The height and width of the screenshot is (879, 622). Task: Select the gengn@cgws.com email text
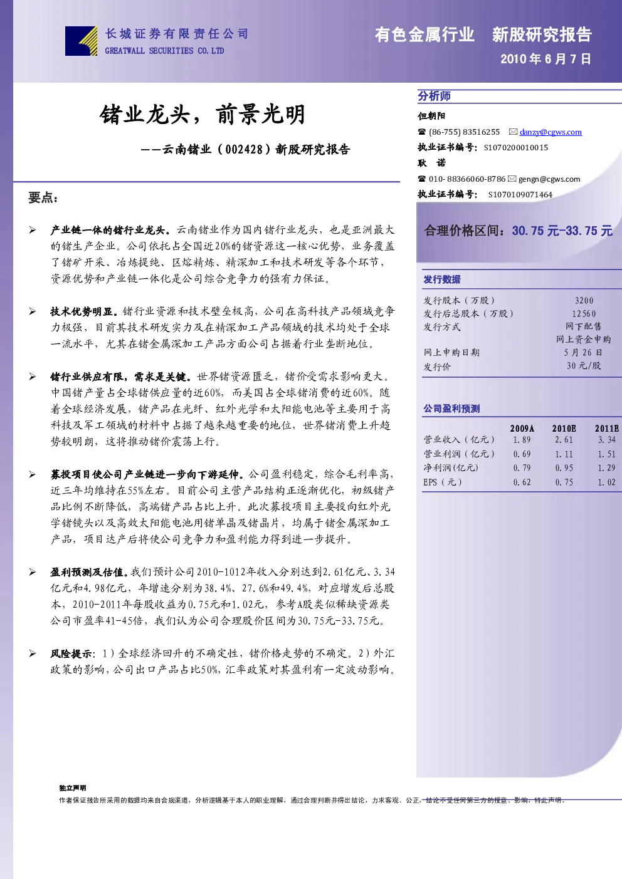[x=549, y=179]
